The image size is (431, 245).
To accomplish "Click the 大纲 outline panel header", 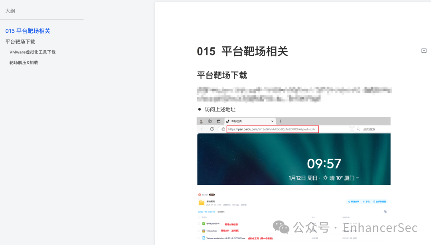I will (10, 11).
